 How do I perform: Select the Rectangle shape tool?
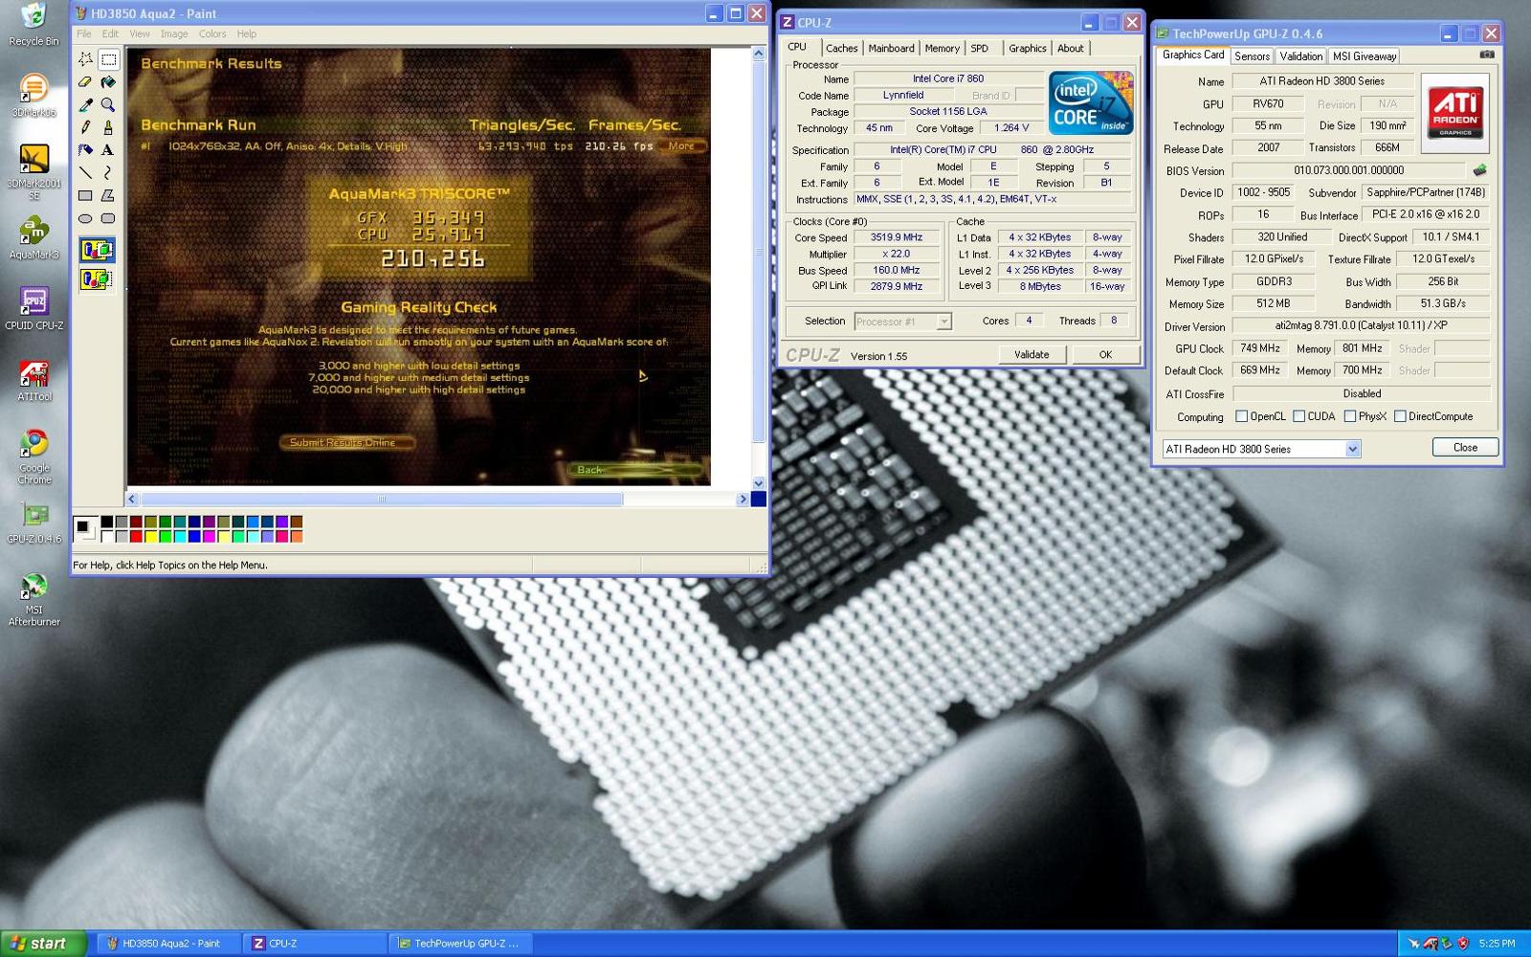coord(85,195)
